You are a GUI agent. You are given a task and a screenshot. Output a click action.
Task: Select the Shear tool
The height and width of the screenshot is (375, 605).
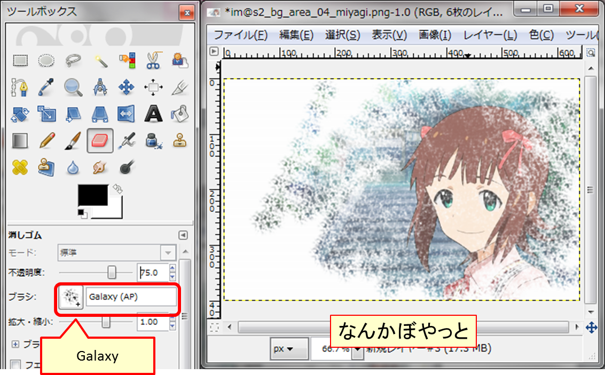(73, 114)
